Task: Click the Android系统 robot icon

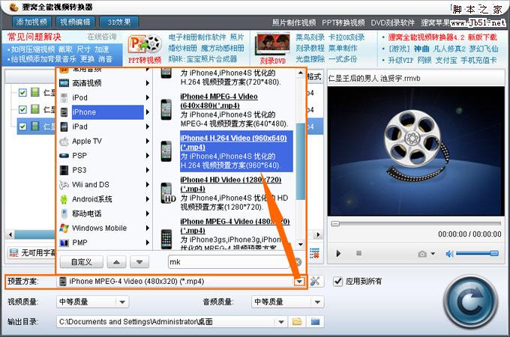Action: [x=64, y=199]
